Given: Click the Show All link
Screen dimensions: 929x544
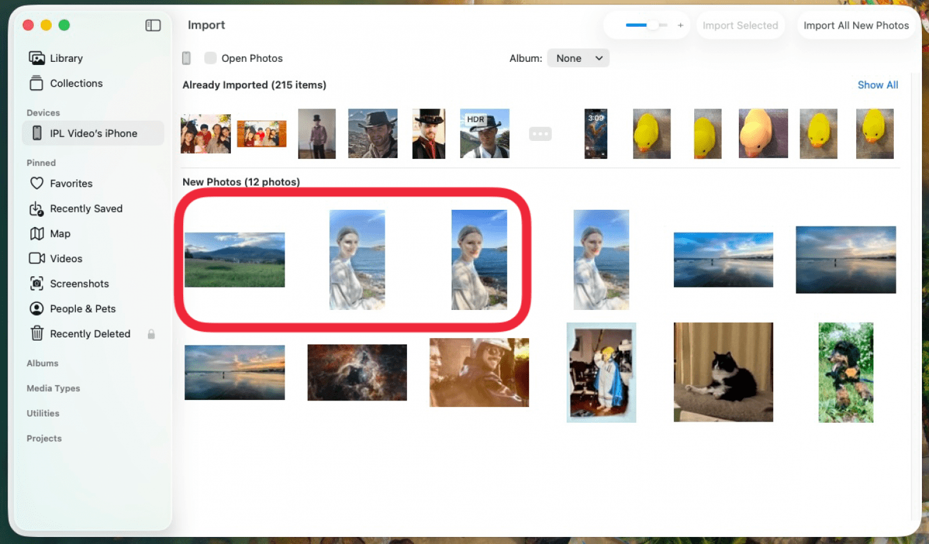Looking at the screenshot, I should [x=877, y=85].
